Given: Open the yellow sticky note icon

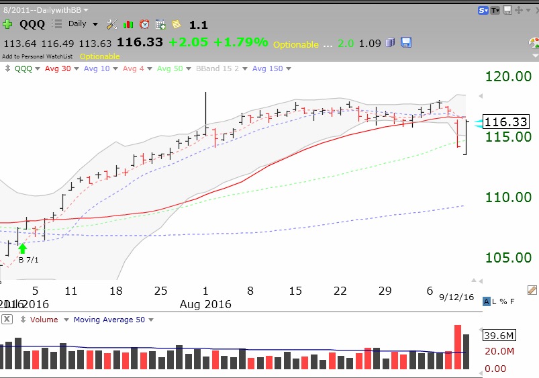Looking at the screenshot, I should (x=177, y=24).
